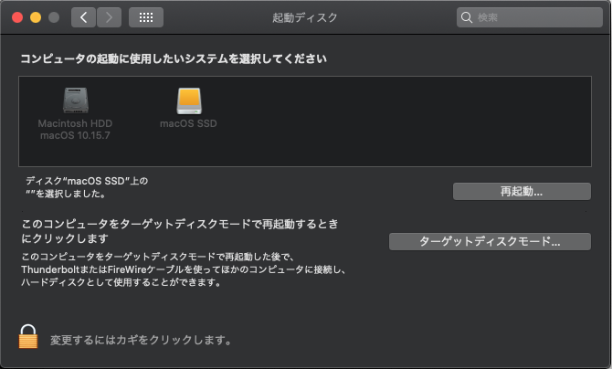The image size is (612, 369).
Task: Go back with the left arrow button
Action: (83, 17)
